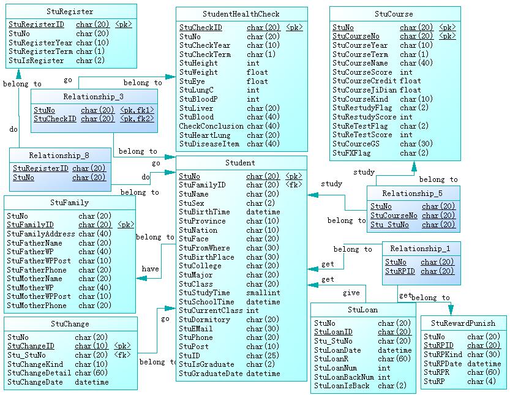The height and width of the screenshot is (395, 510).
Task: Select the Relationship_3 box title
Action: 93,97
